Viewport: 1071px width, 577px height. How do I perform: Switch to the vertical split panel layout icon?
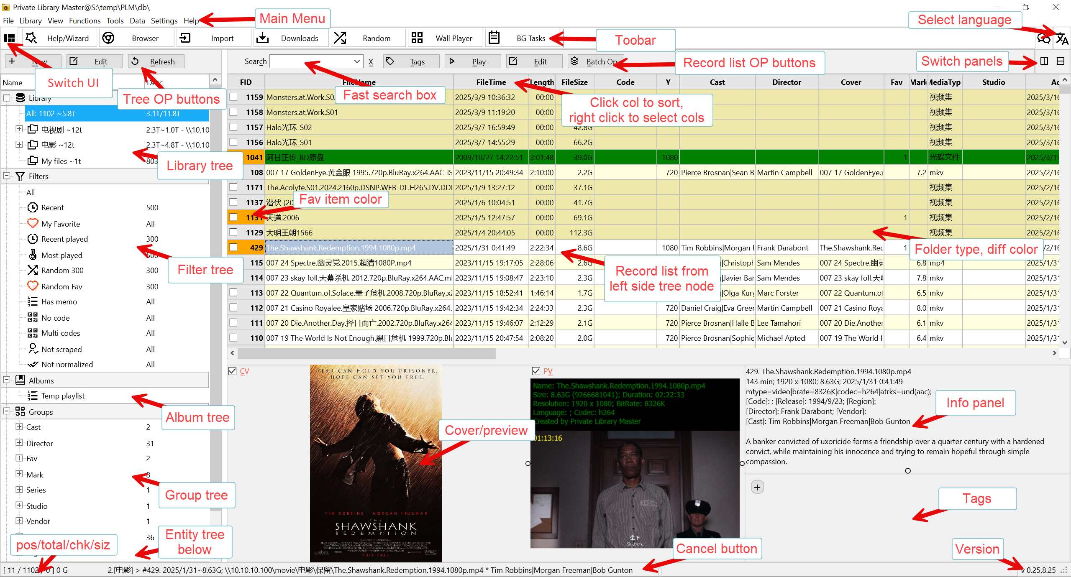1044,61
